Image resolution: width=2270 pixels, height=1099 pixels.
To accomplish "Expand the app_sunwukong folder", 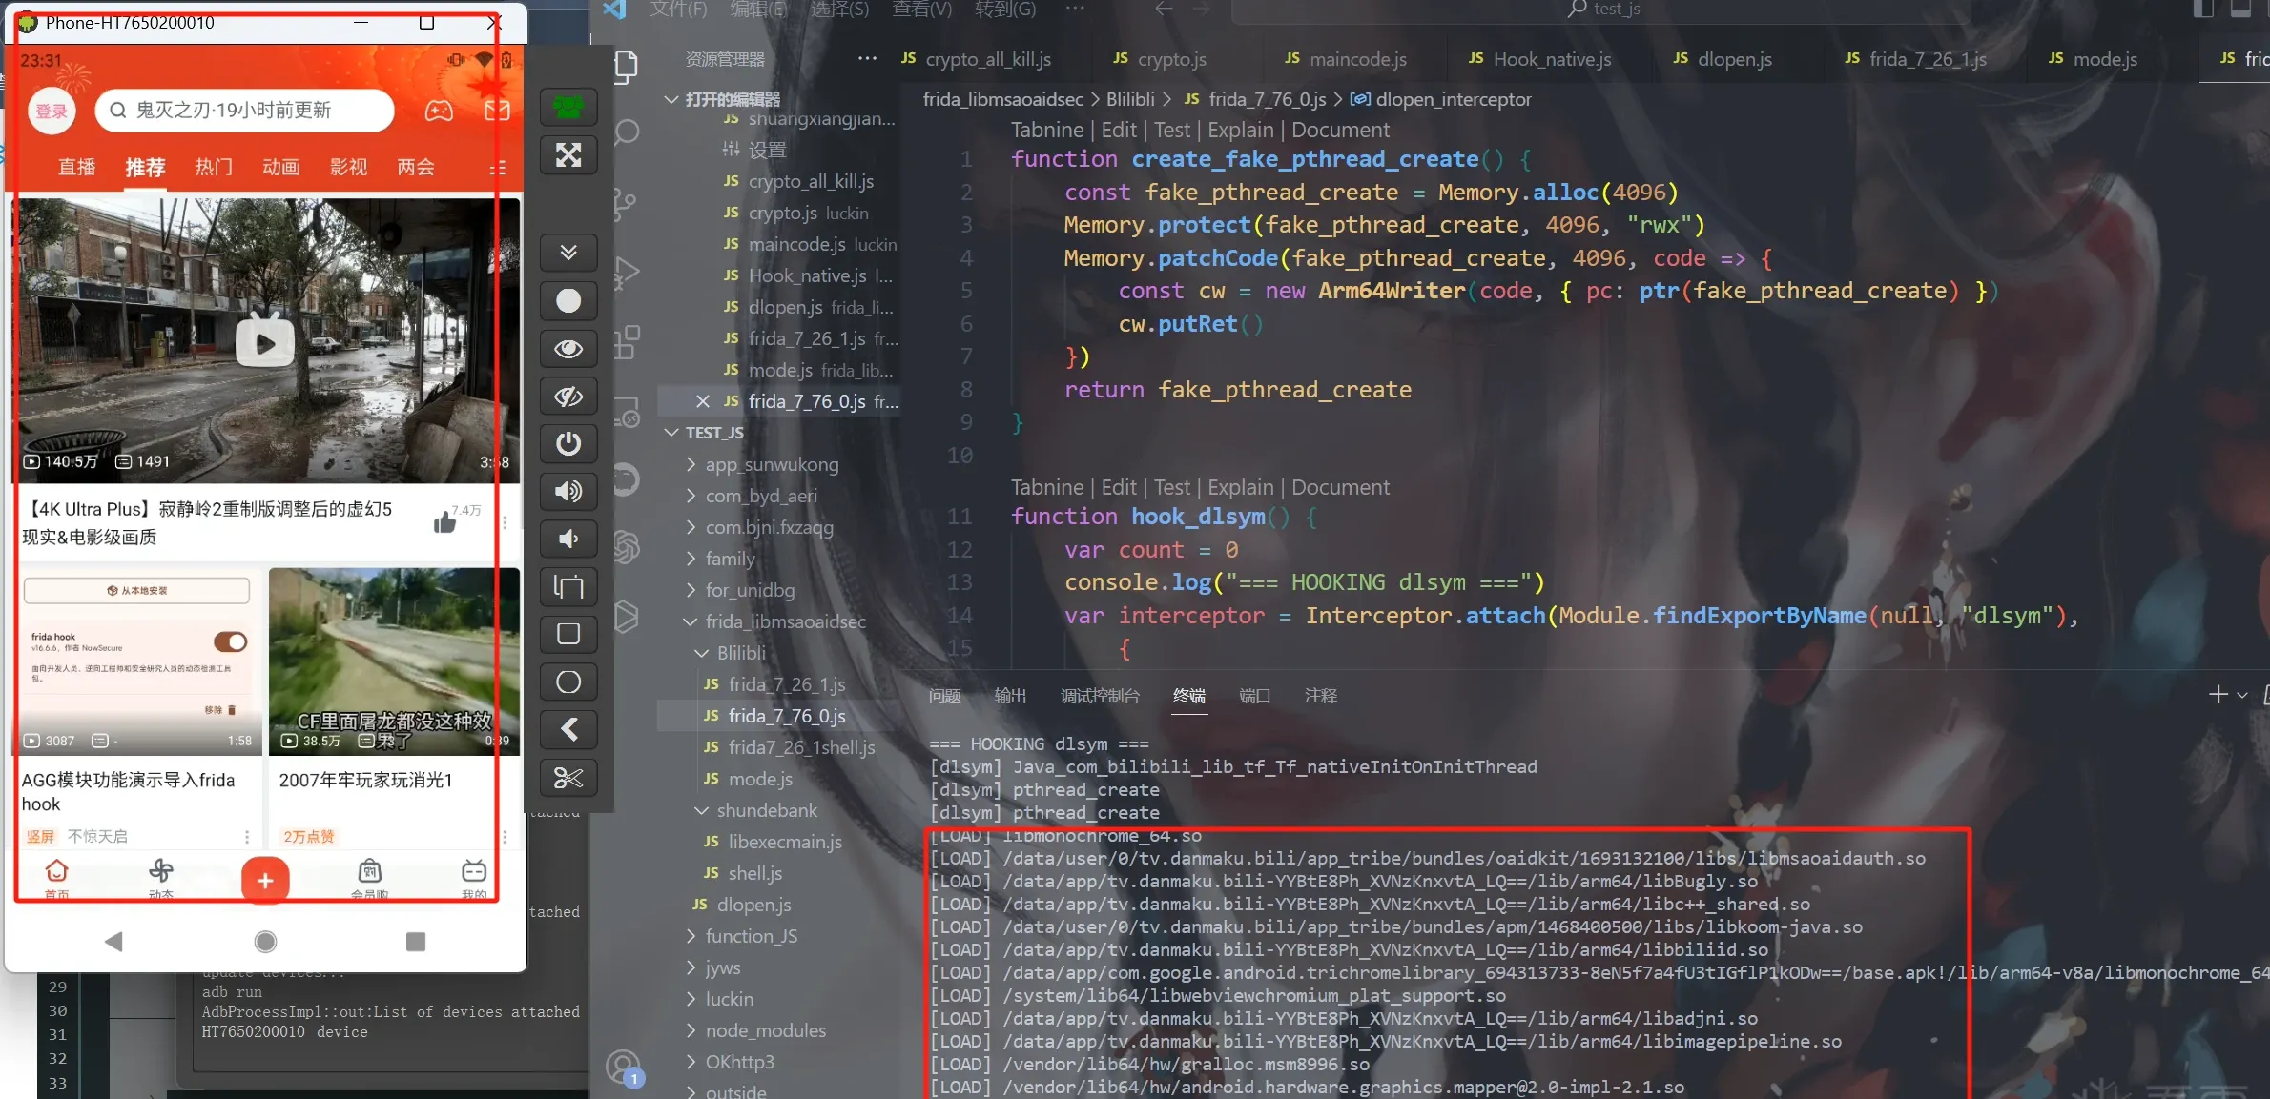I will [691, 464].
